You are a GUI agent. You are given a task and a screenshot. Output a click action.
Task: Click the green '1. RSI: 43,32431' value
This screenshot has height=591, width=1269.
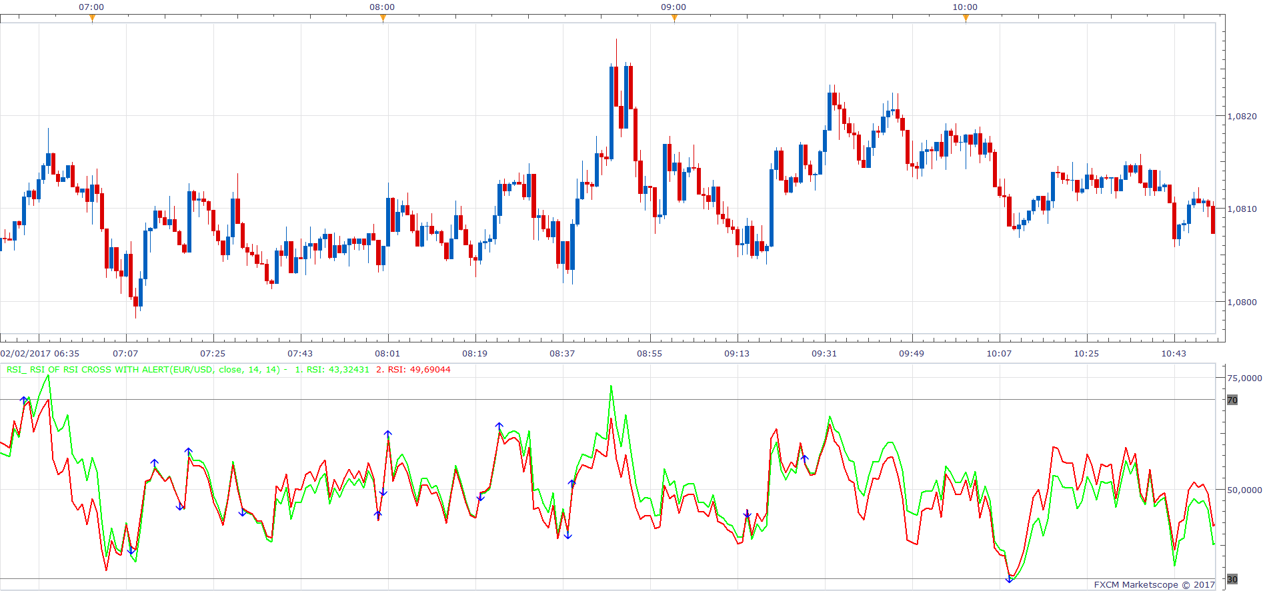[332, 369]
